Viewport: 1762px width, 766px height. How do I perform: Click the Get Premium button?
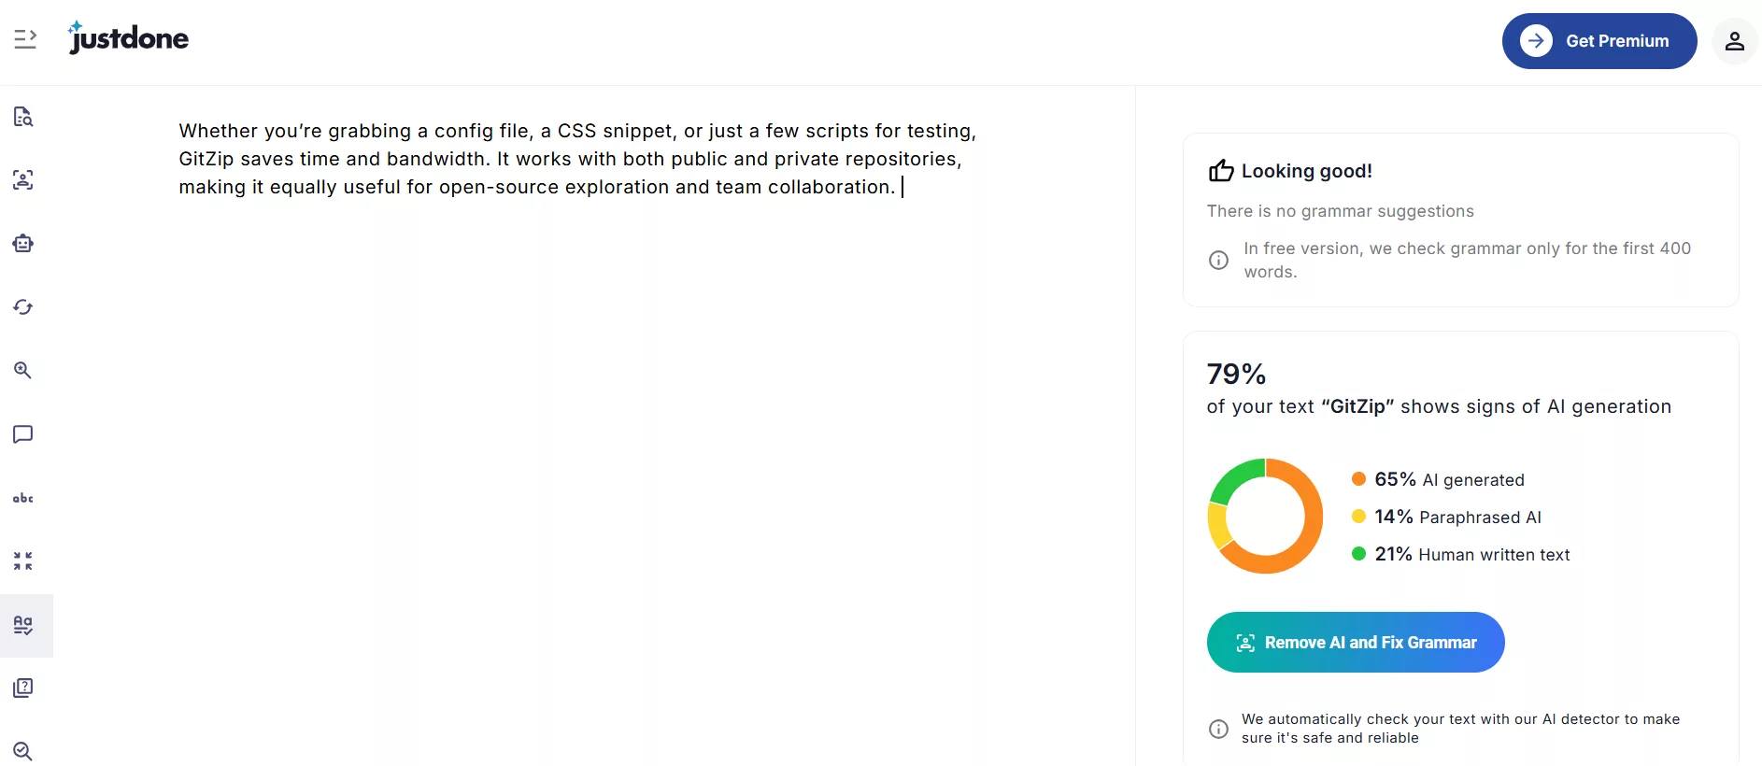pyautogui.click(x=1599, y=41)
